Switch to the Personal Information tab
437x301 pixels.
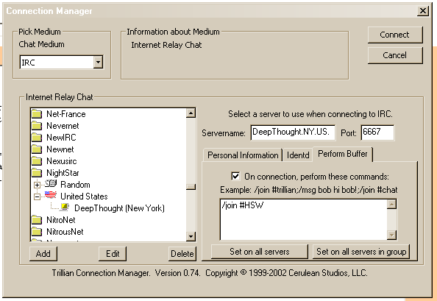243,155
